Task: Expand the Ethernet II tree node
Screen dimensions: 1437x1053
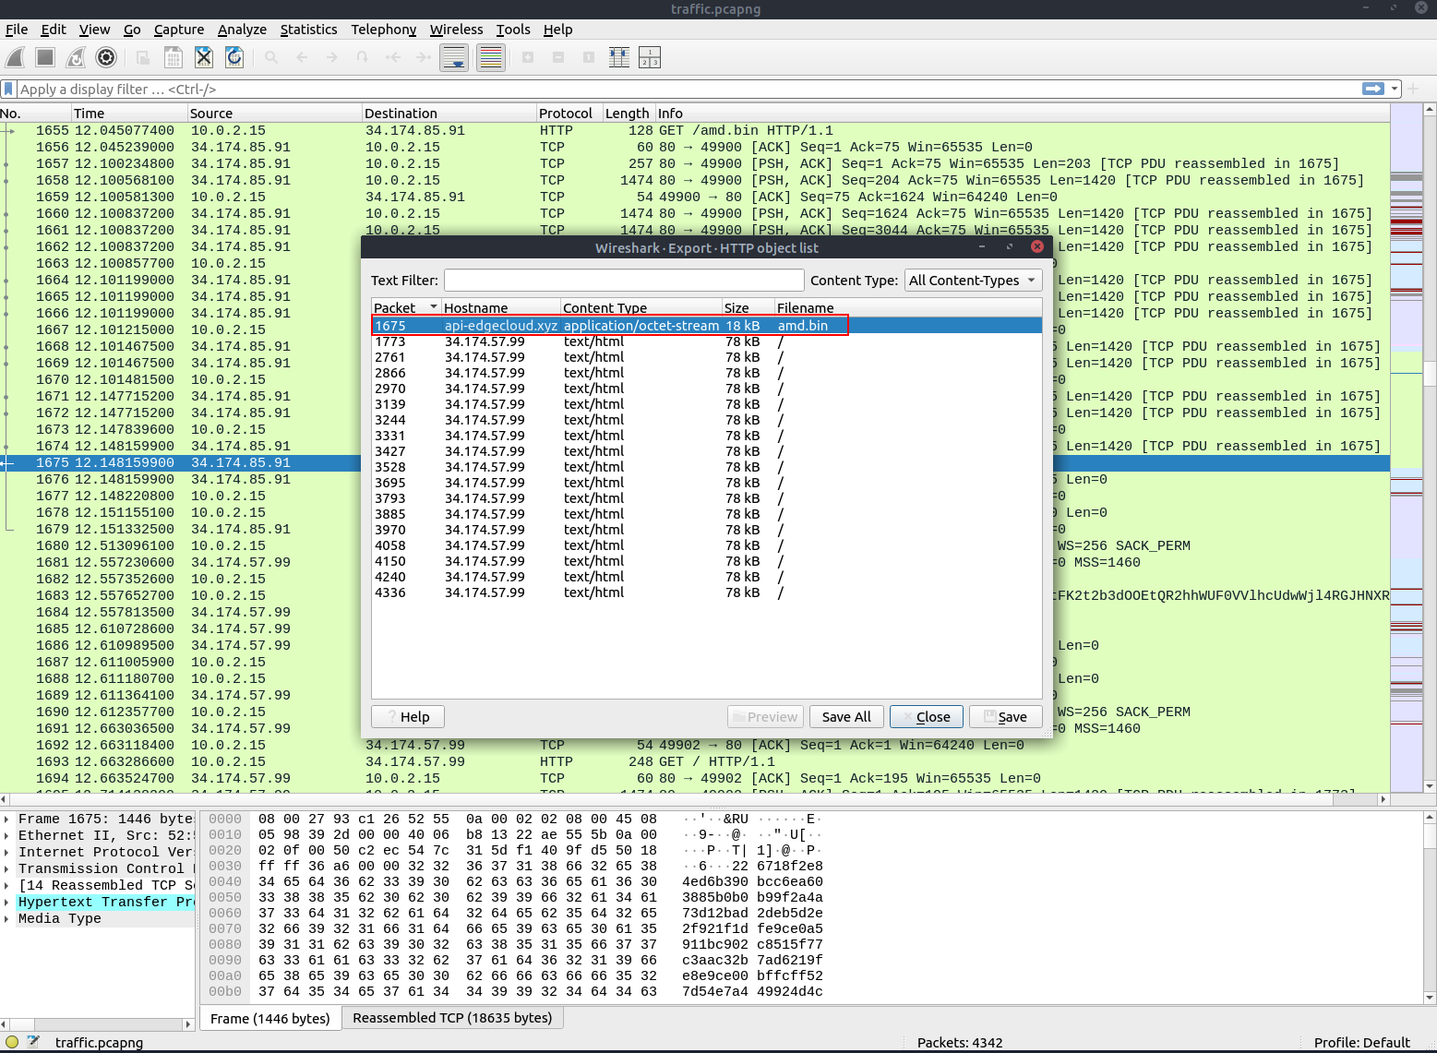Action: click(7, 835)
